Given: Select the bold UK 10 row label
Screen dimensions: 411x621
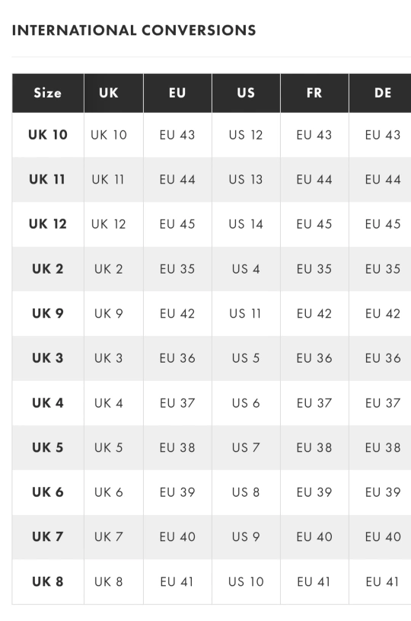Looking at the screenshot, I should tap(48, 135).
